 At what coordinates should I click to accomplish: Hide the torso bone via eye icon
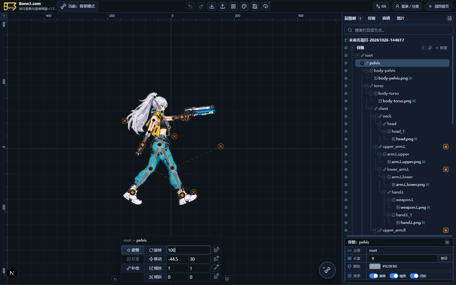(x=346, y=86)
